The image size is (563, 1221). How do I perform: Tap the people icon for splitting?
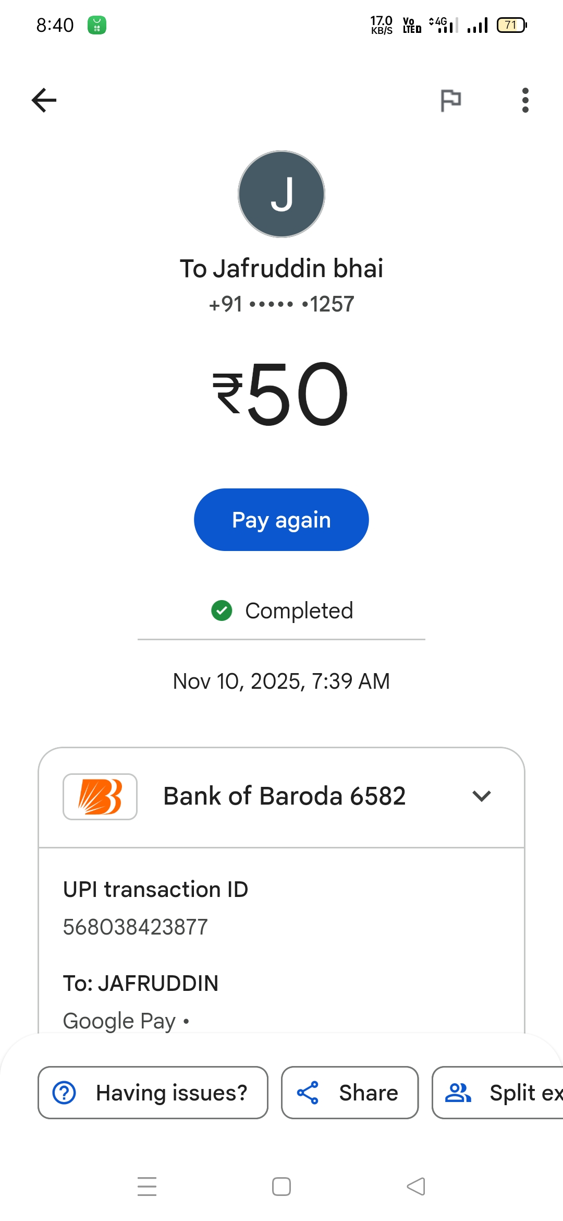click(x=458, y=1093)
